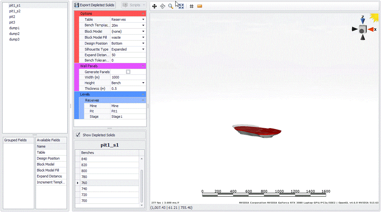This screenshot has height=212, width=381.
Task: Click the Zoom to extents icon
Action: (181, 6)
